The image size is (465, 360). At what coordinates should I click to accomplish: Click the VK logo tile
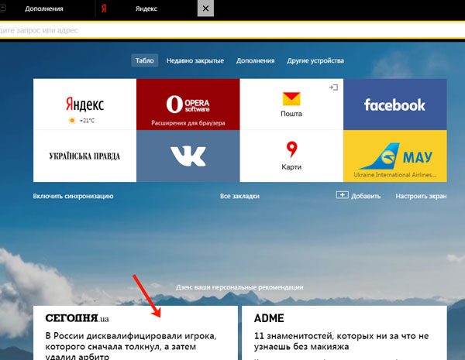click(188, 156)
